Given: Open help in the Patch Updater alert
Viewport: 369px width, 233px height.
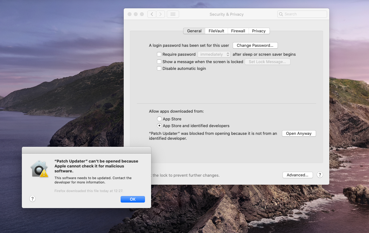Looking at the screenshot, I should (x=33, y=199).
